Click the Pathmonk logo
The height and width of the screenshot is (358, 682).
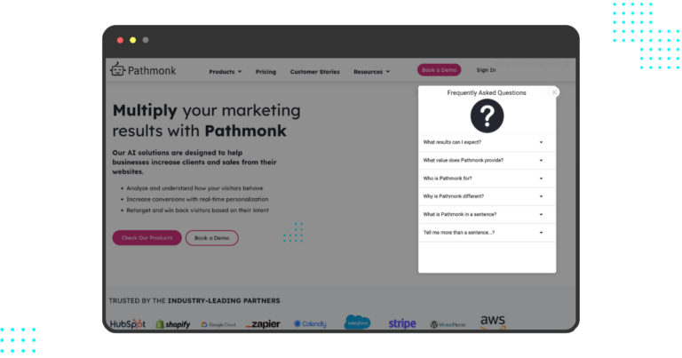143,69
